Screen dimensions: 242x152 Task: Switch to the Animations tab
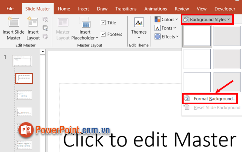(156, 9)
